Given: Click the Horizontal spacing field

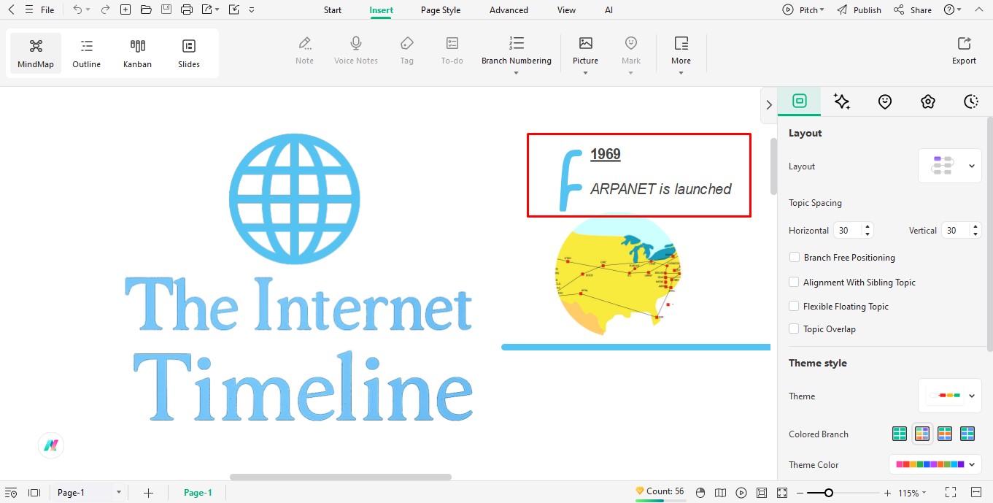Looking at the screenshot, I should tap(853, 230).
